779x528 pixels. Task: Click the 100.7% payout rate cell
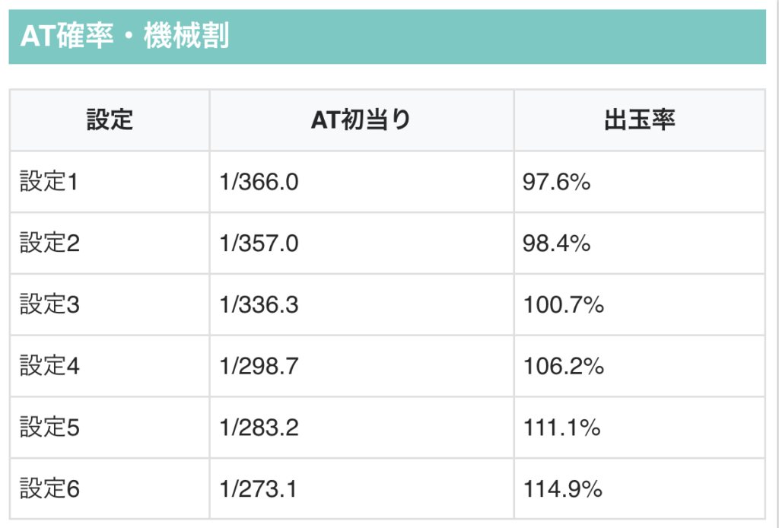(x=563, y=305)
